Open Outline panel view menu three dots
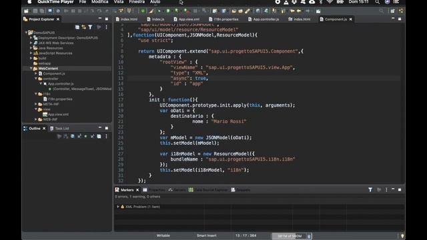The width and height of the screenshot is (427, 240). (x=106, y=136)
